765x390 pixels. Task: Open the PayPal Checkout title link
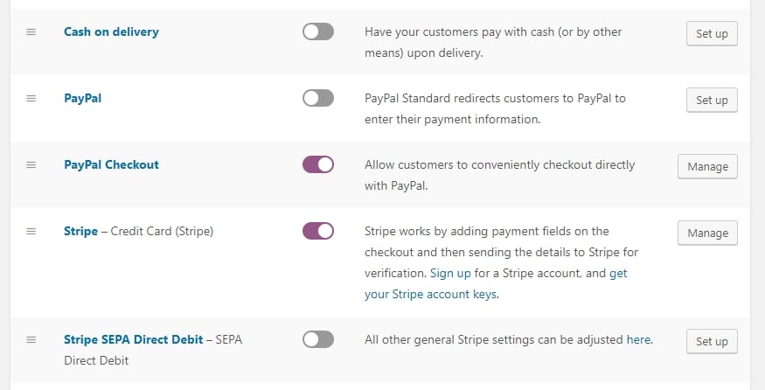(111, 164)
